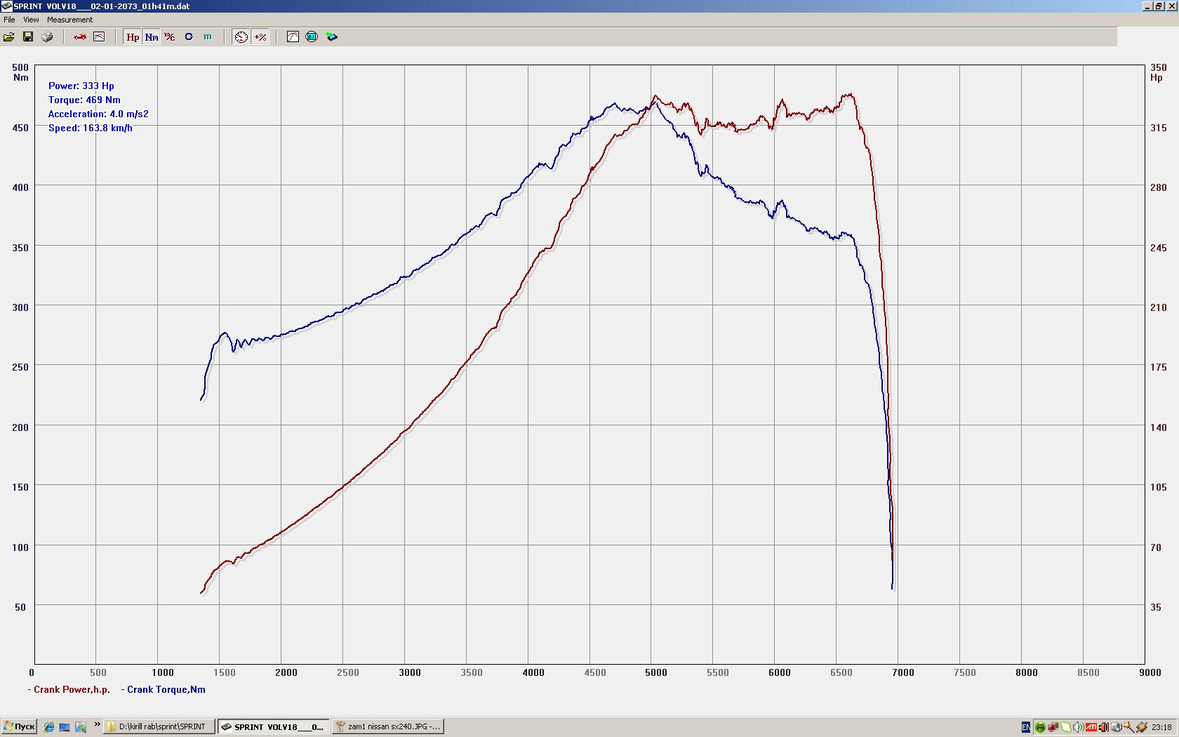Open the View menu
Screen dimensions: 1179x737
click(x=31, y=20)
